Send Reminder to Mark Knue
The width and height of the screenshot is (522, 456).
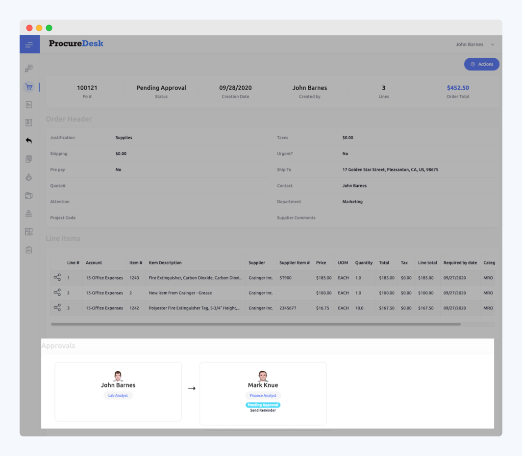[x=263, y=411]
